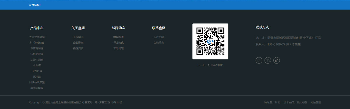
Task: Click the QR code image
Action: coord(210,41)
